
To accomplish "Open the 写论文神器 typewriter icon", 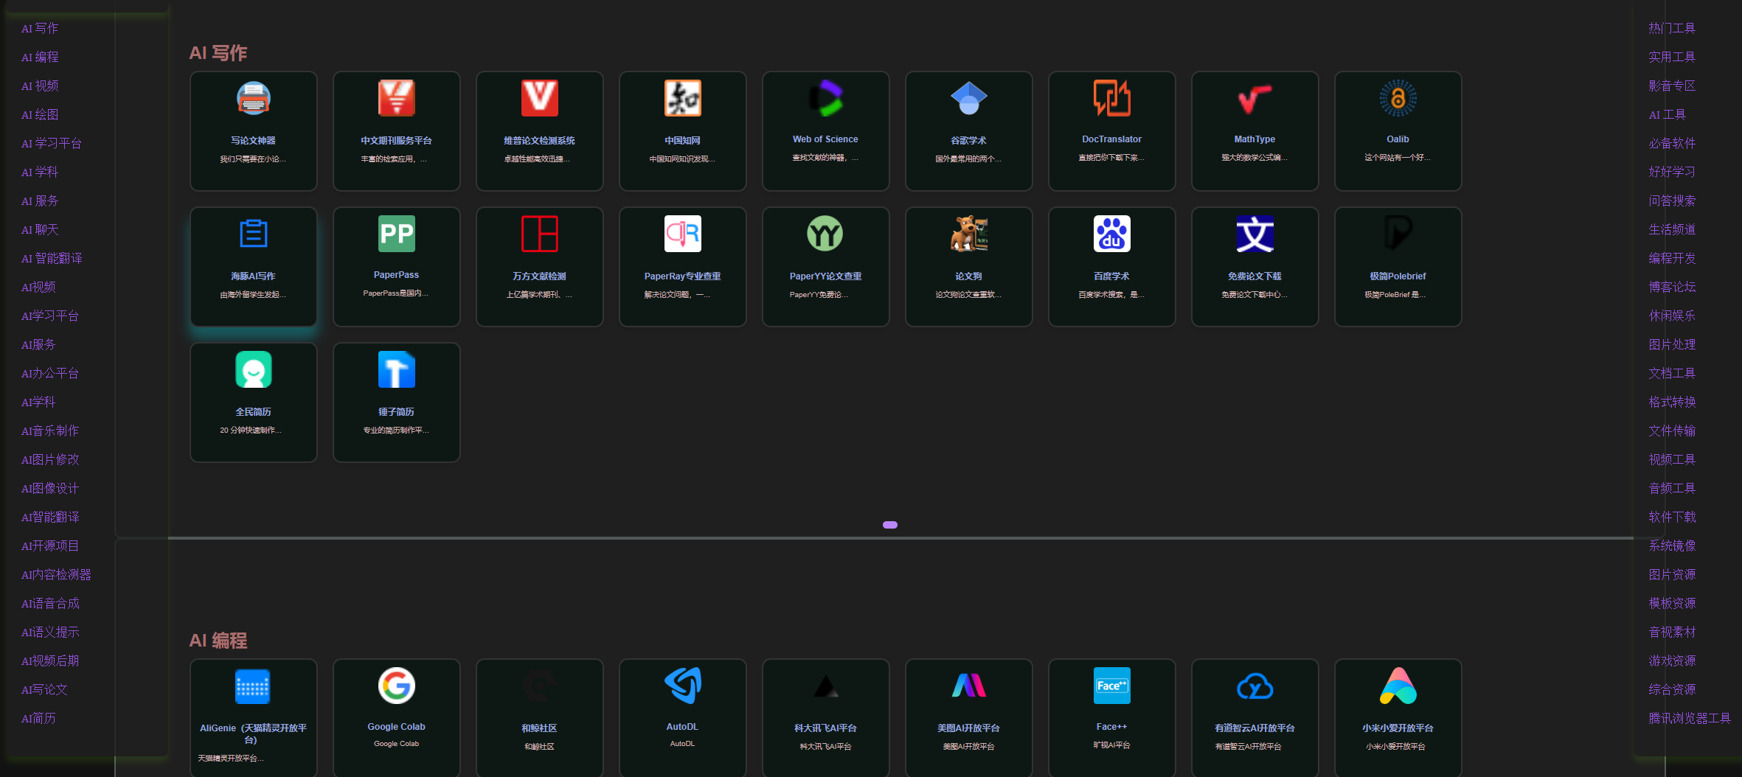I will point(253,98).
